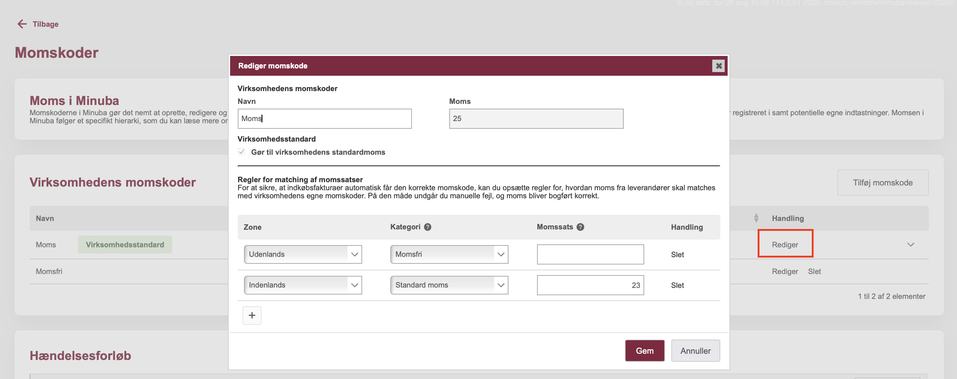
Task: Delete the Indenlands rule with Slet
Action: click(677, 285)
